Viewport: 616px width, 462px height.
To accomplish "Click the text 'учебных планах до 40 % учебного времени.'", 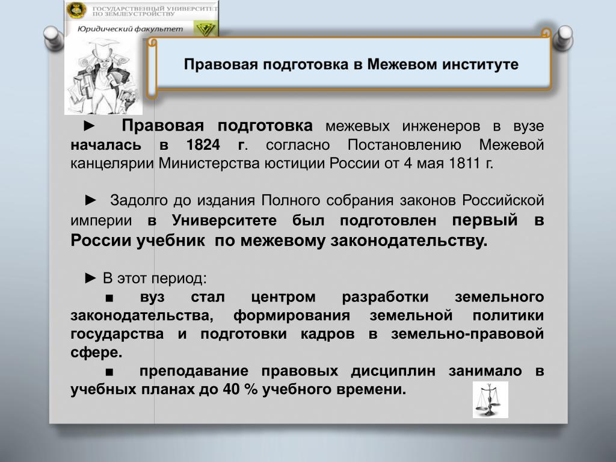I will (238, 389).
